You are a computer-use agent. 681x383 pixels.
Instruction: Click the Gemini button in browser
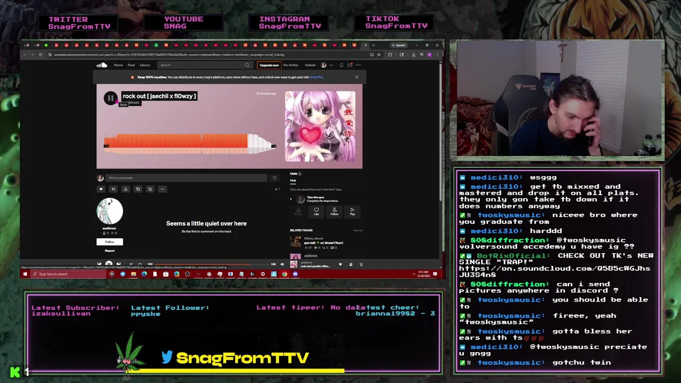(398, 45)
